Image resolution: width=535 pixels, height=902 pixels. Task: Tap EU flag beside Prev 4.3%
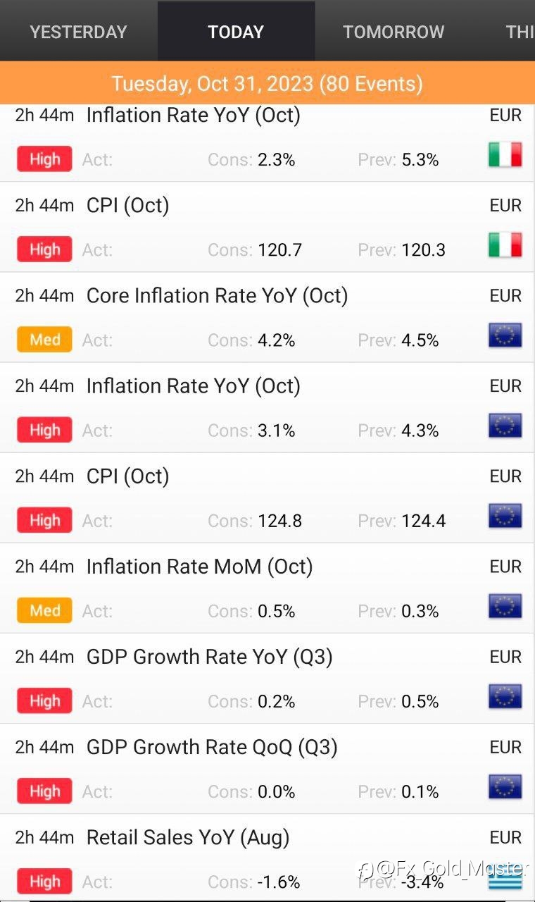tap(505, 426)
